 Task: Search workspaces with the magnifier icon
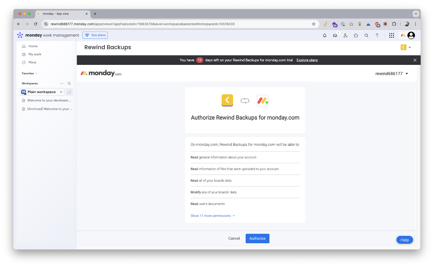coord(69,83)
